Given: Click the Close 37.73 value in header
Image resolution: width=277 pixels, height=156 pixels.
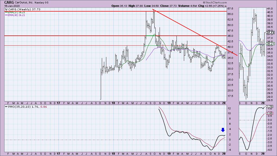Looking at the screenshot, I should (168, 6).
